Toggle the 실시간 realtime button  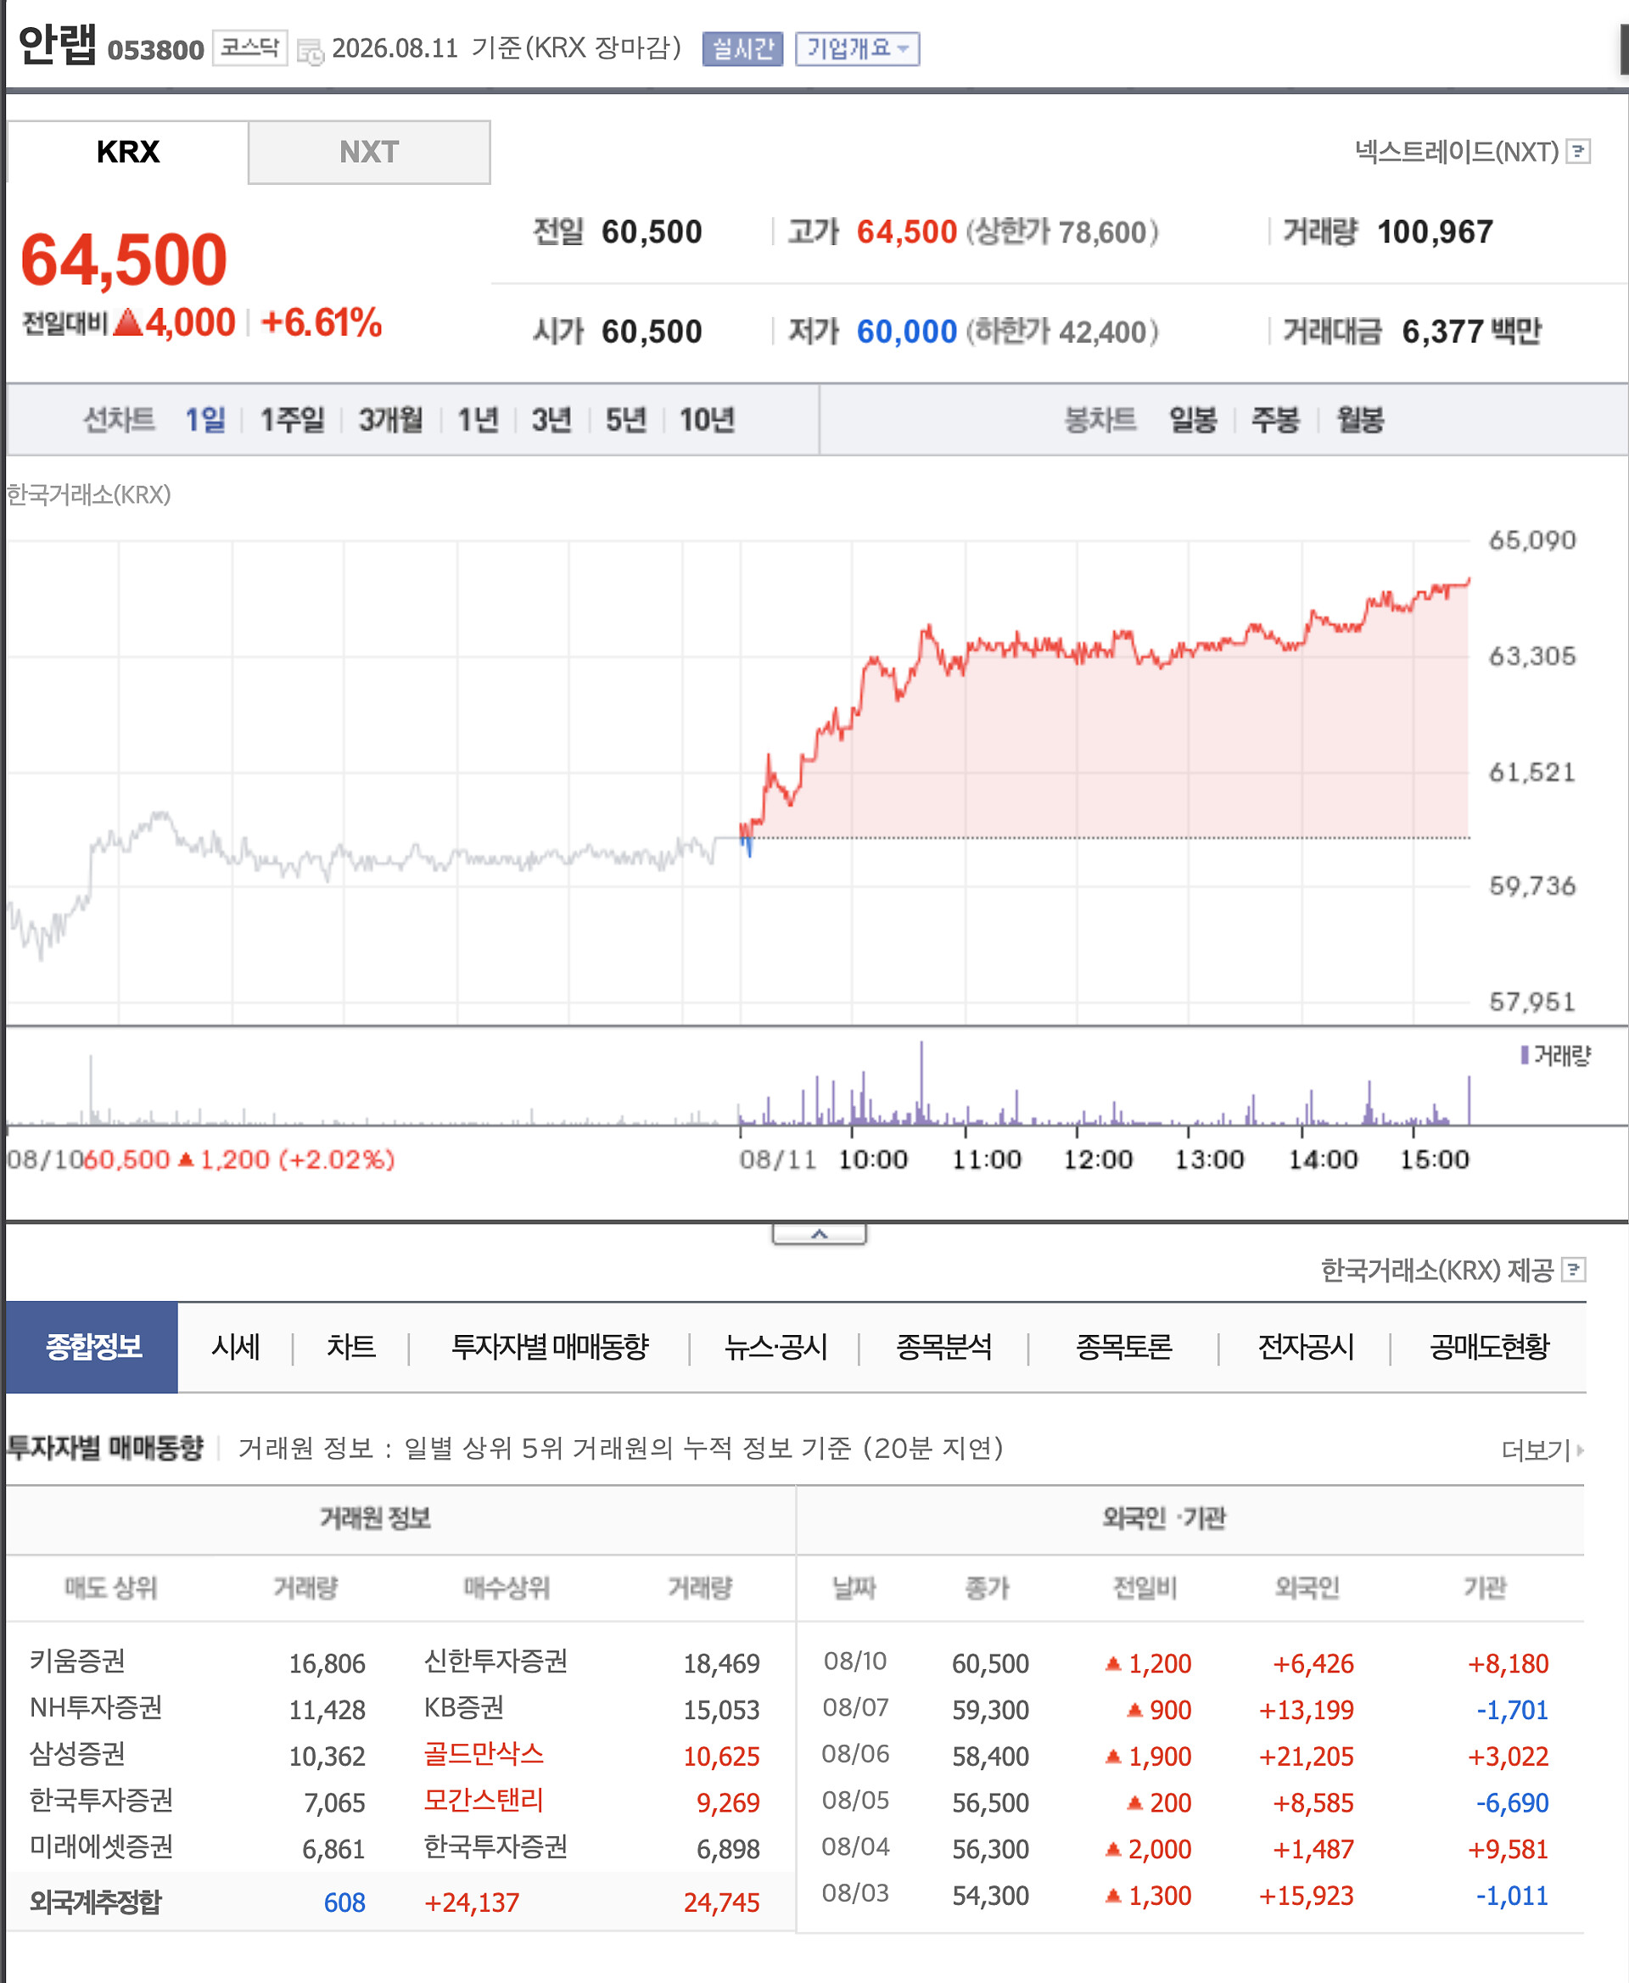tap(742, 49)
